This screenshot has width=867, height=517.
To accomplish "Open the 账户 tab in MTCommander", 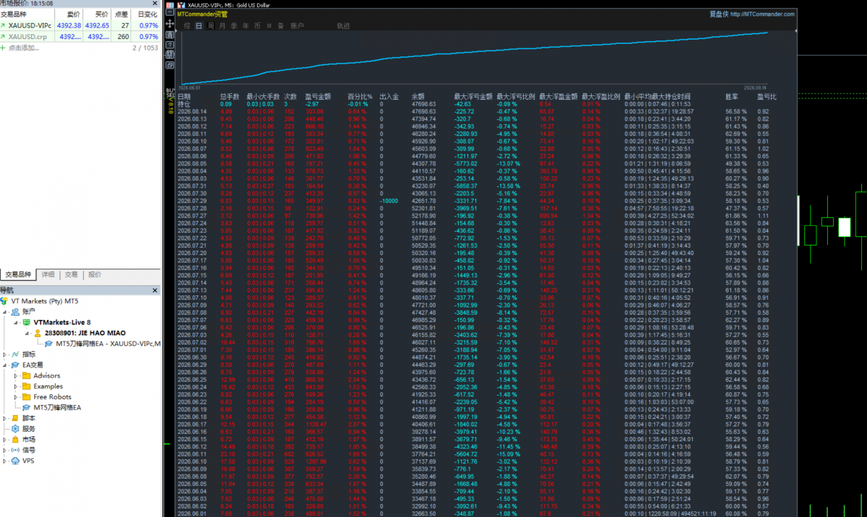I will (x=297, y=25).
